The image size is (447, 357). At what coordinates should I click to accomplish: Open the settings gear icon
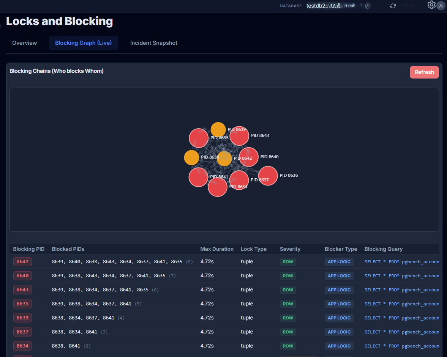(x=431, y=5)
